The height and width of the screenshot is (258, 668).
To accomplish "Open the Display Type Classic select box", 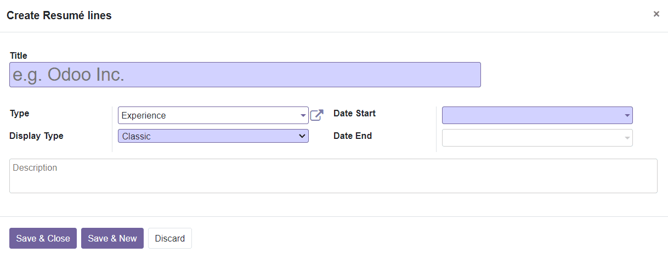I will (213, 136).
